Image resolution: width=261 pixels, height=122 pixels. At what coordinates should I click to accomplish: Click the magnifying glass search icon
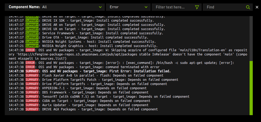tap(248, 7)
